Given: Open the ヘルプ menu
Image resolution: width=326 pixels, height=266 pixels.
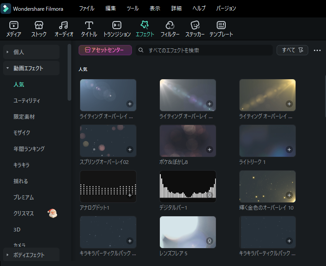Looking at the screenshot, I should [199, 9].
